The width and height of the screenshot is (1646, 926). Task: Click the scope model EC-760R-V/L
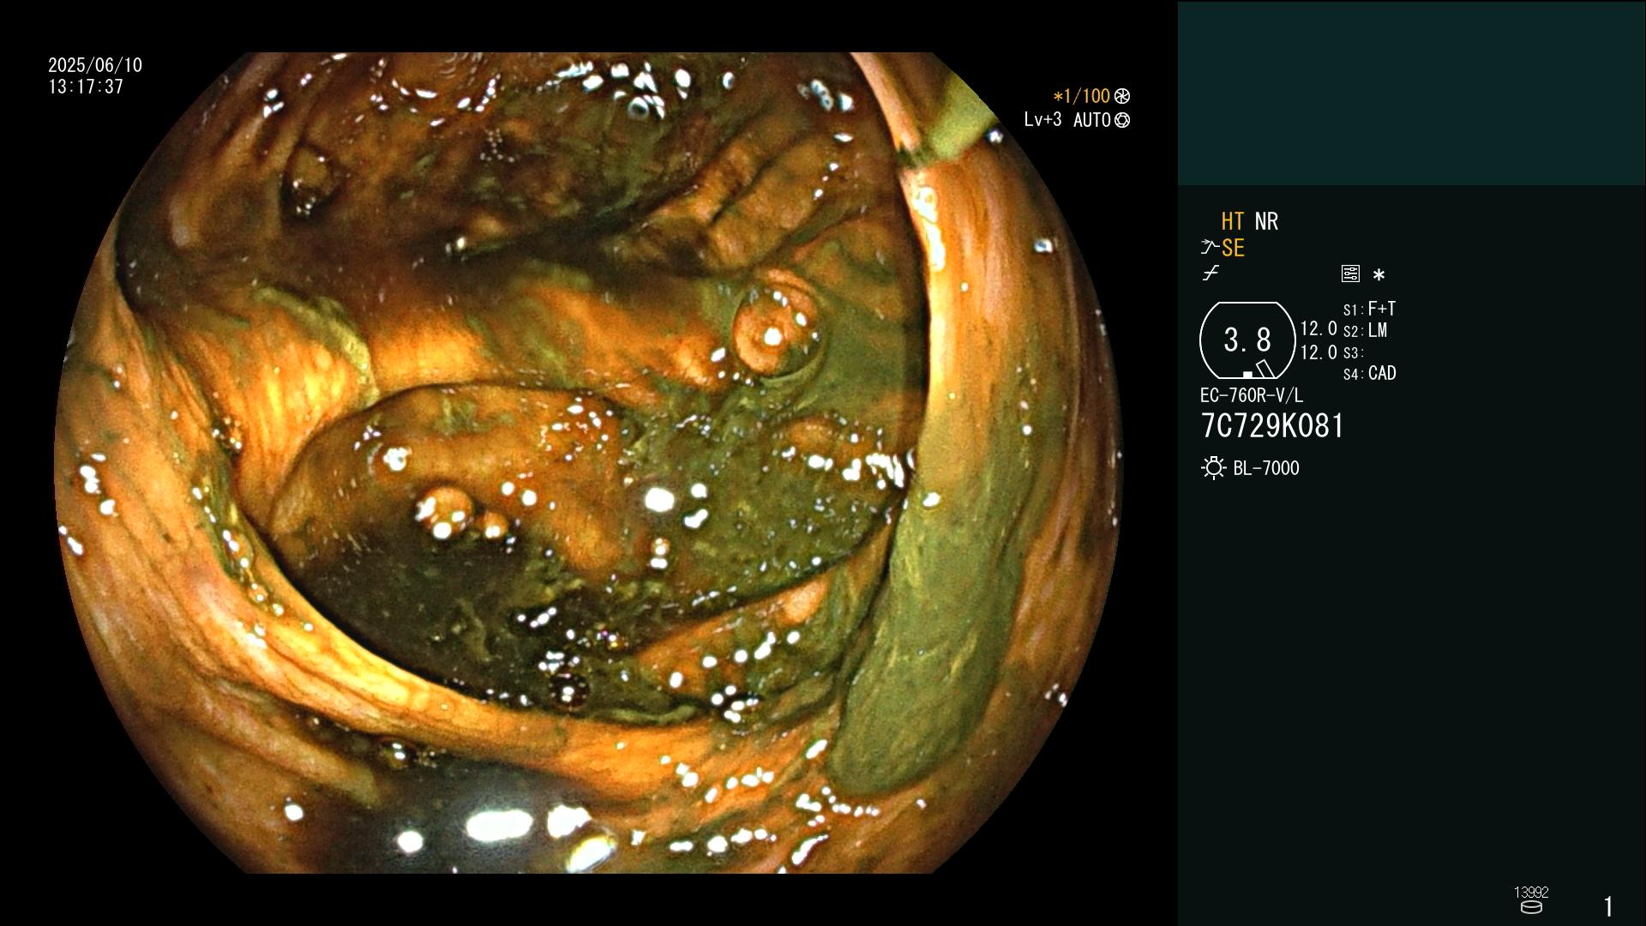(1251, 395)
